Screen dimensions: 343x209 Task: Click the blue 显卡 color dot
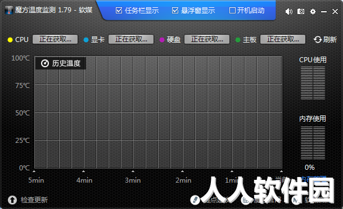click(86, 40)
